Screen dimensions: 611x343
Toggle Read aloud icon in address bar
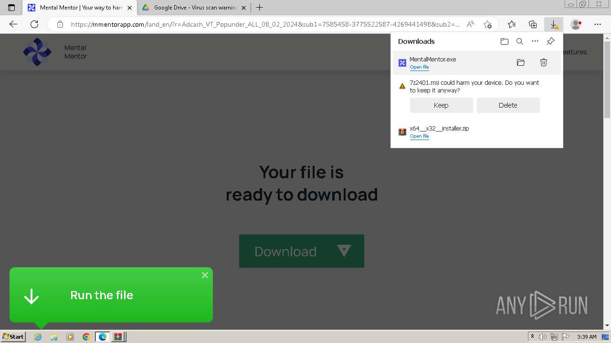471,24
